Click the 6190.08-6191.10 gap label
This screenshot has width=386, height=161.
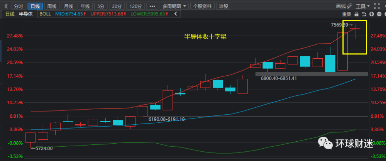pyautogui.click(x=168, y=119)
